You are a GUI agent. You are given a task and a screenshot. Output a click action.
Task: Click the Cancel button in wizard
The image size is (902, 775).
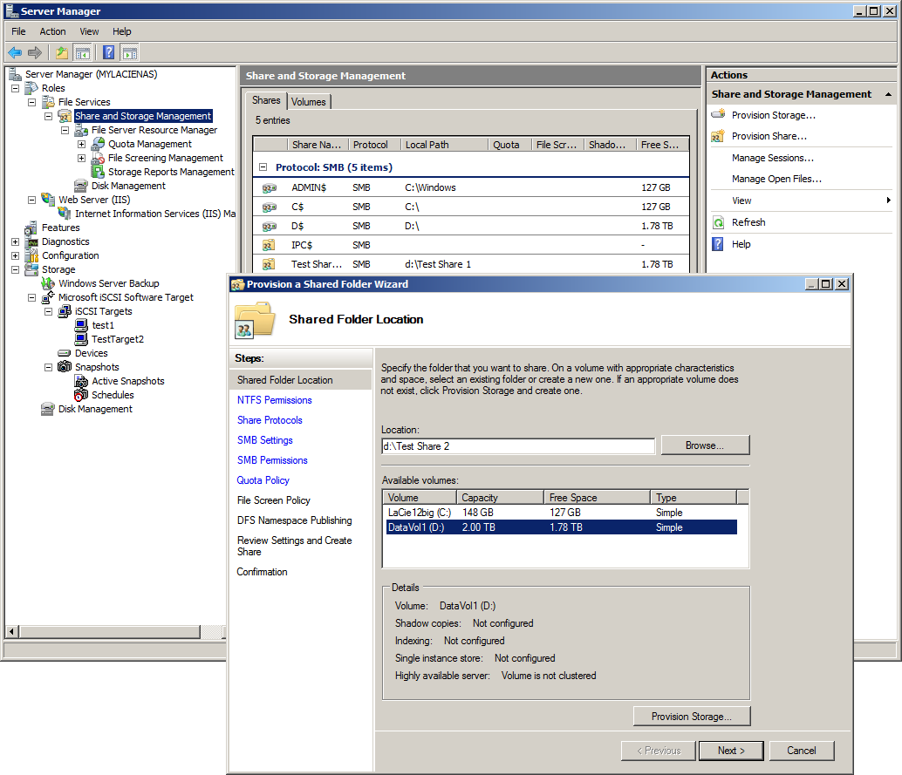pyautogui.click(x=802, y=751)
